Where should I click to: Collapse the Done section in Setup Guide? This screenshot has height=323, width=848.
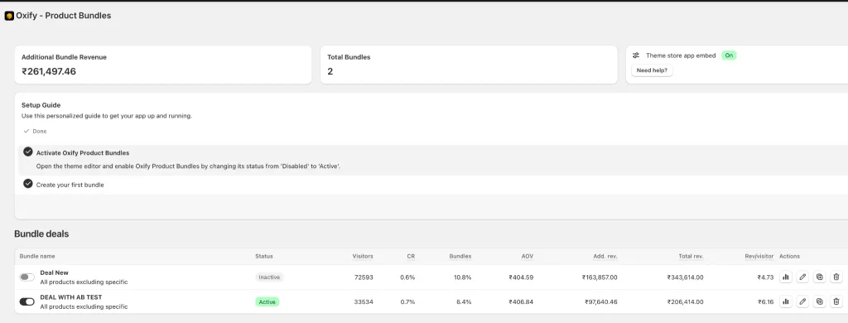35,131
